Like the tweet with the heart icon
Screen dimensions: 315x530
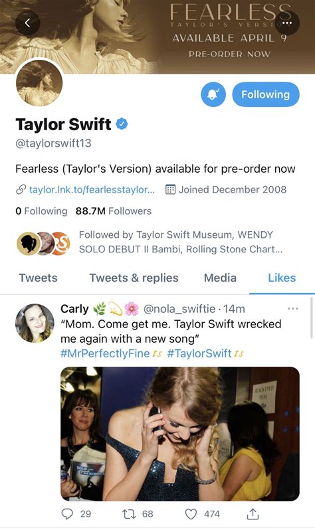coord(191,514)
